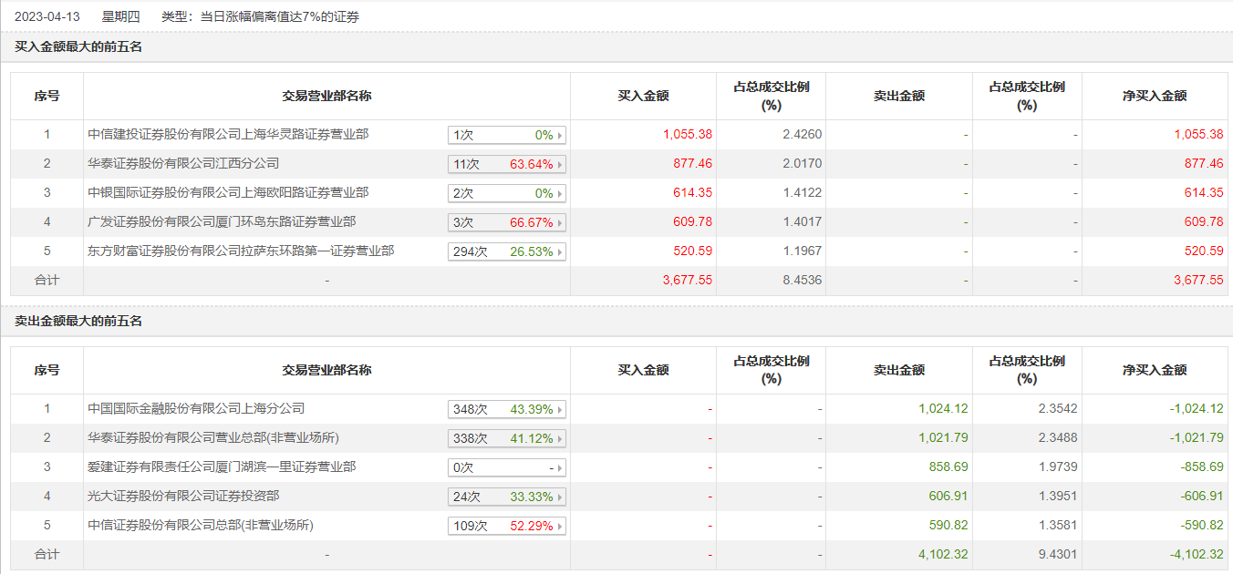The image size is (1233, 574).
Task: Click the 买入金额最大的前五名 section title
Action: point(78,46)
